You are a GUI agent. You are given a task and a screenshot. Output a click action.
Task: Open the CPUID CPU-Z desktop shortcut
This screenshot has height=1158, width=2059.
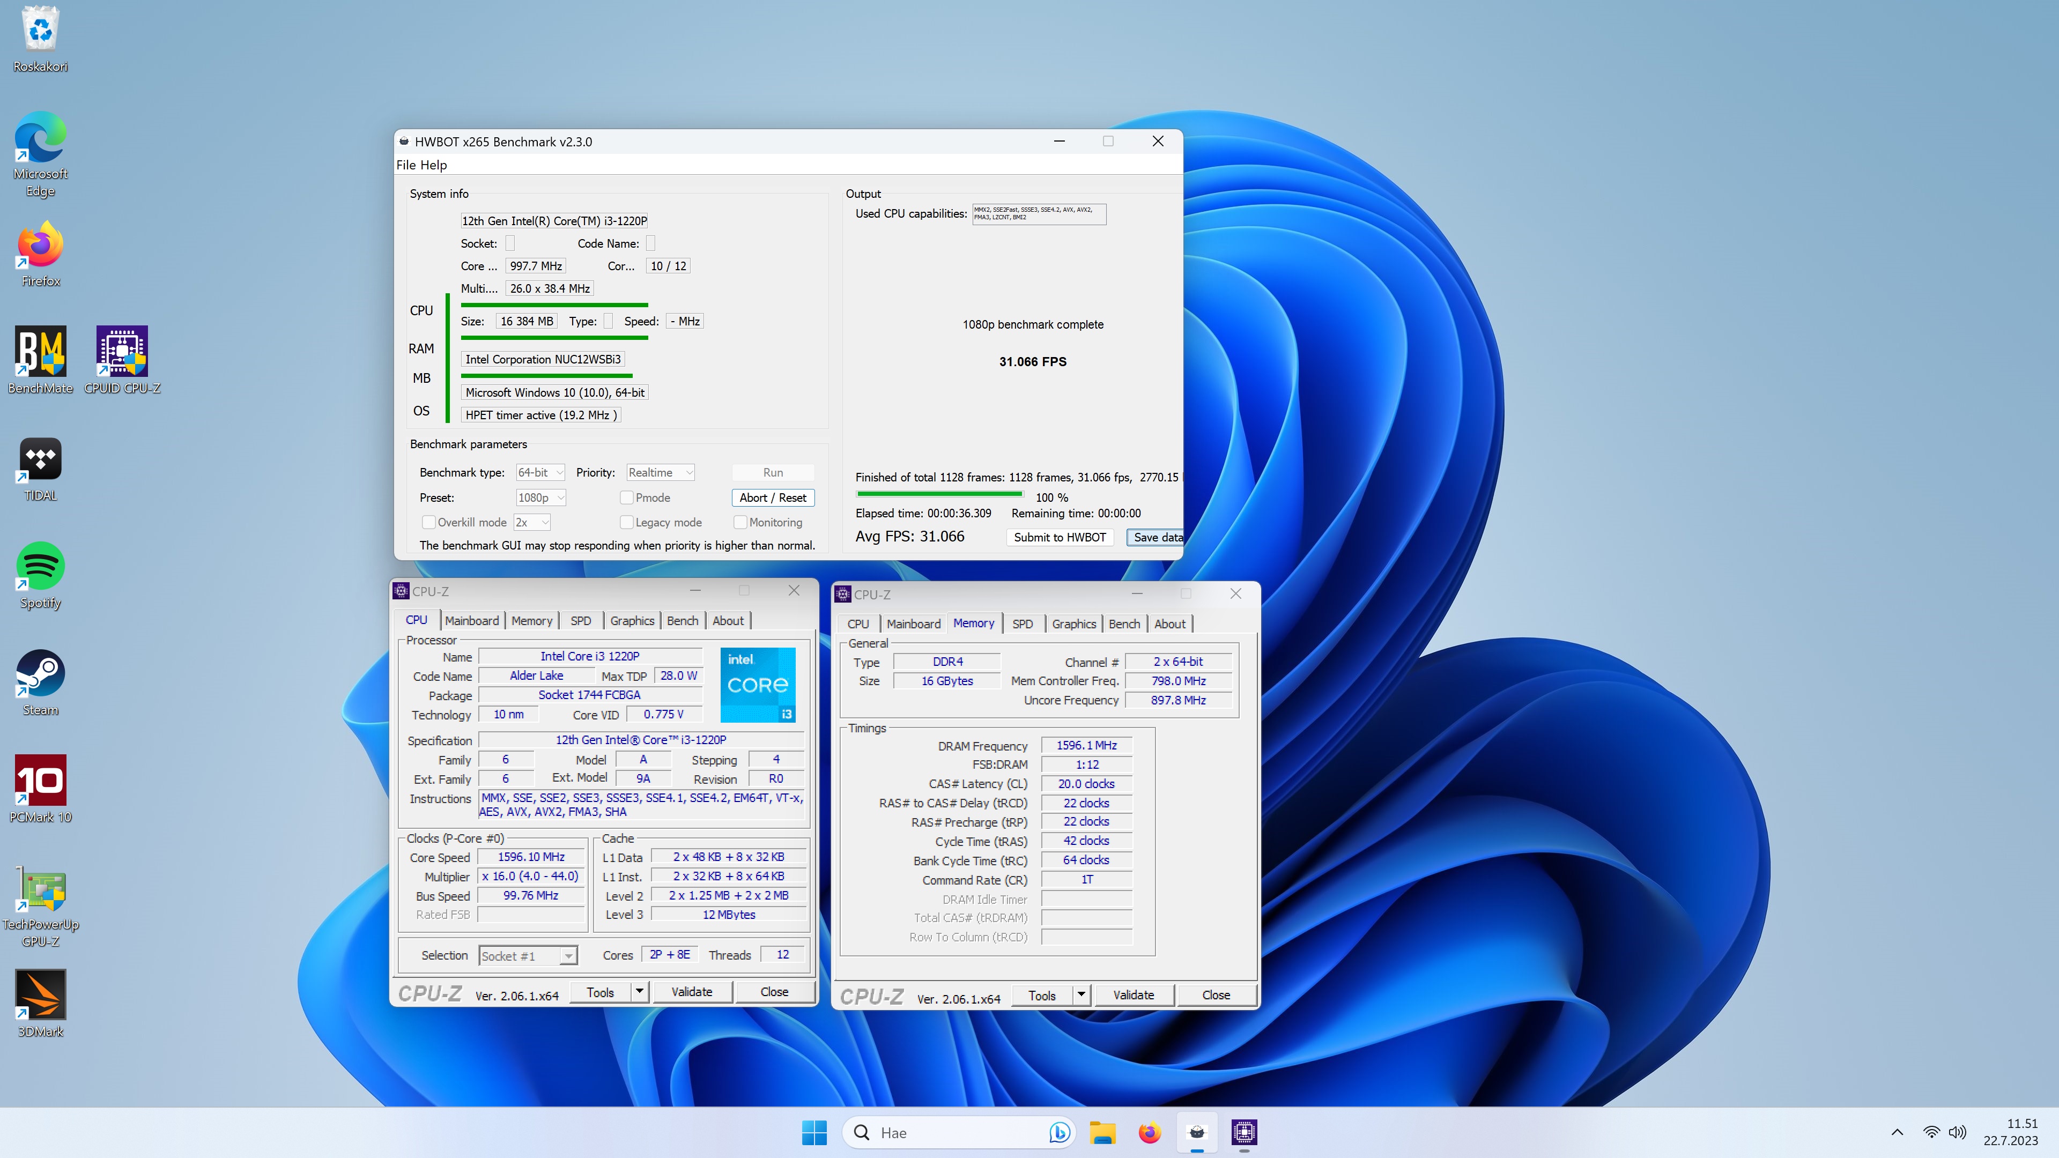tap(122, 360)
